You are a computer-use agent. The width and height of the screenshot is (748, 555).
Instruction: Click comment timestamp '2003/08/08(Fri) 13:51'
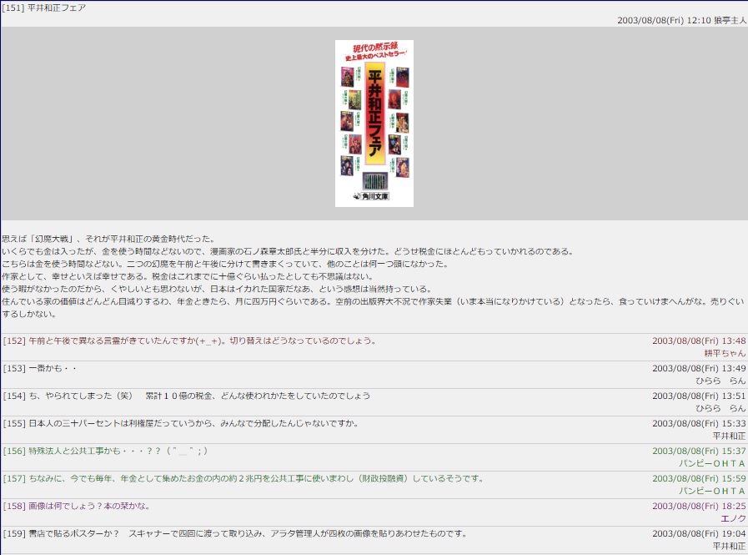[699, 396]
